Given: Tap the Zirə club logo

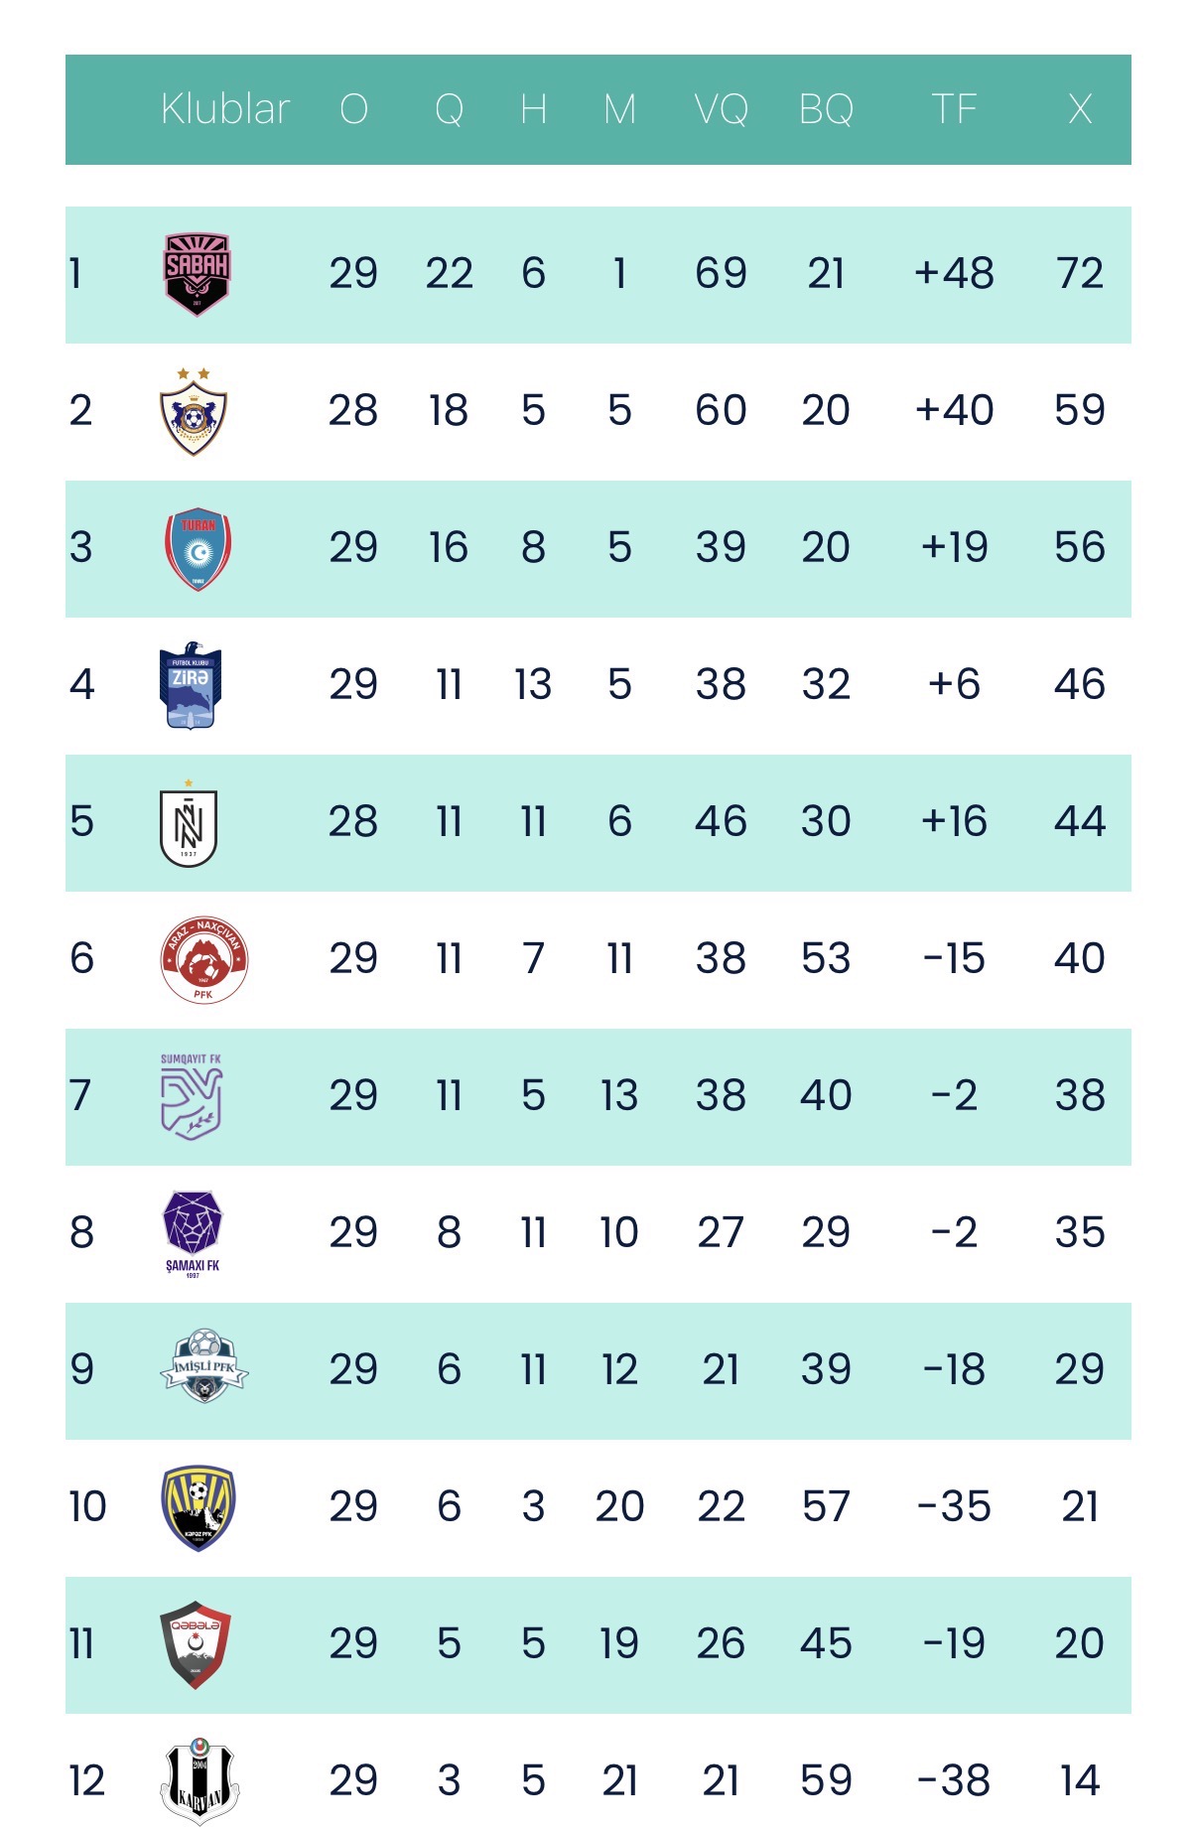Looking at the screenshot, I should 191,685.
